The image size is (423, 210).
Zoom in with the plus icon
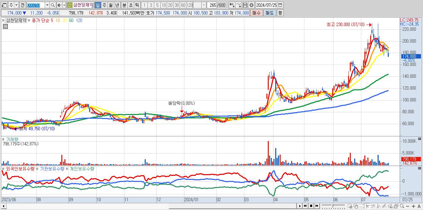(x=414, y=206)
